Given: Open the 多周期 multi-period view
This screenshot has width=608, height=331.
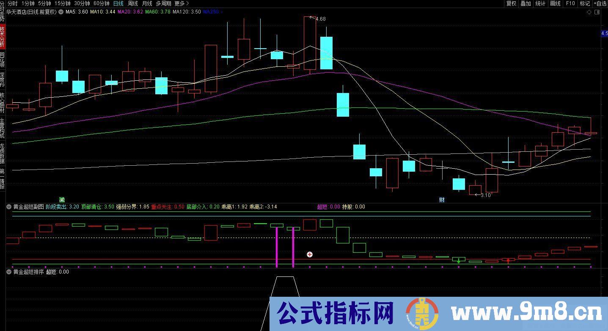Looking at the screenshot, I should tap(163, 3).
